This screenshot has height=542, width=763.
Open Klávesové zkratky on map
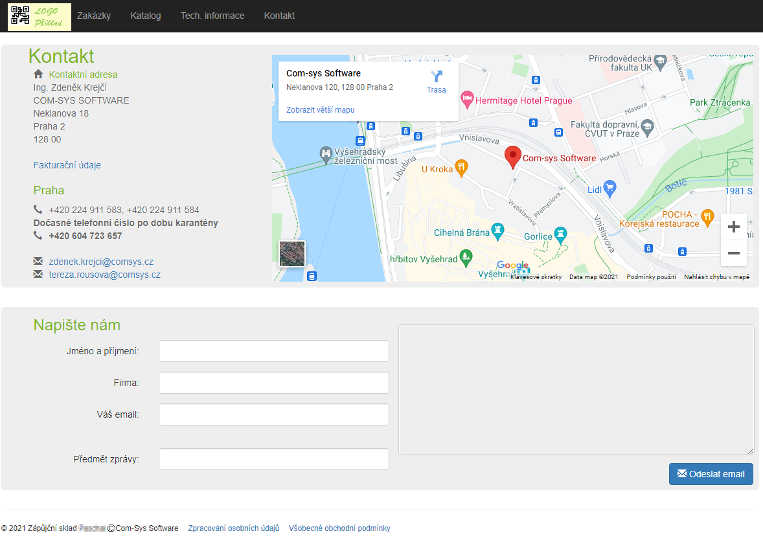(x=536, y=277)
